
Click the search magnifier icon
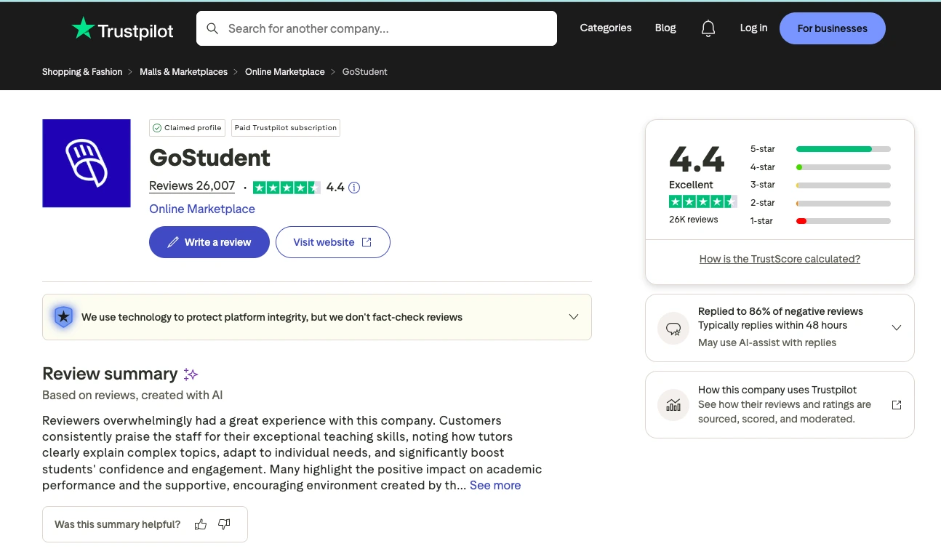click(x=212, y=28)
